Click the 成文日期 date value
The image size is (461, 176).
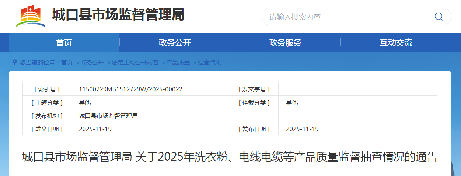point(95,129)
